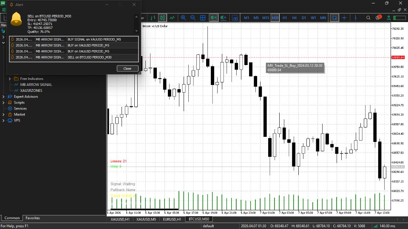Take a chart screenshot with camera icon
The image size is (408, 229).
235,18
